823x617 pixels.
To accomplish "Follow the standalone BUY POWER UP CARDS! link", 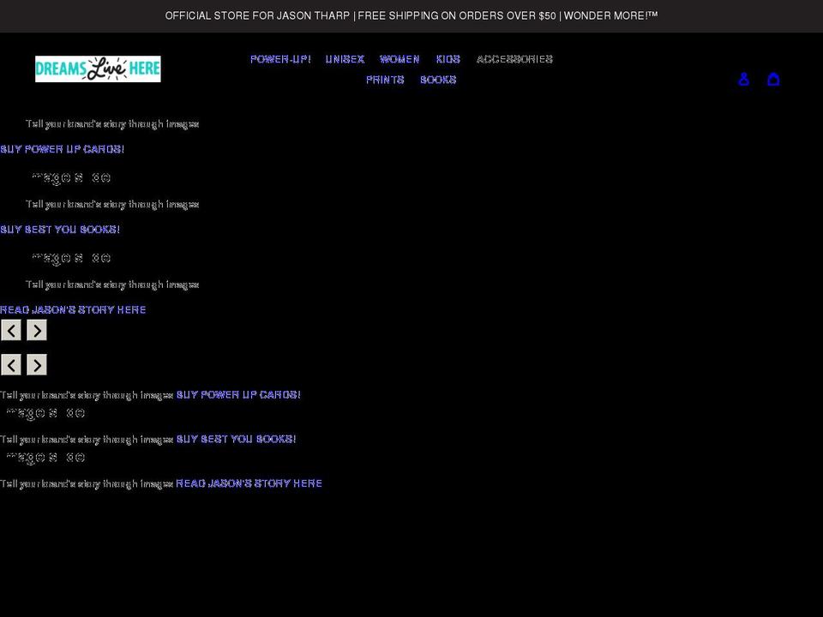I will pyautogui.click(x=62, y=149).
